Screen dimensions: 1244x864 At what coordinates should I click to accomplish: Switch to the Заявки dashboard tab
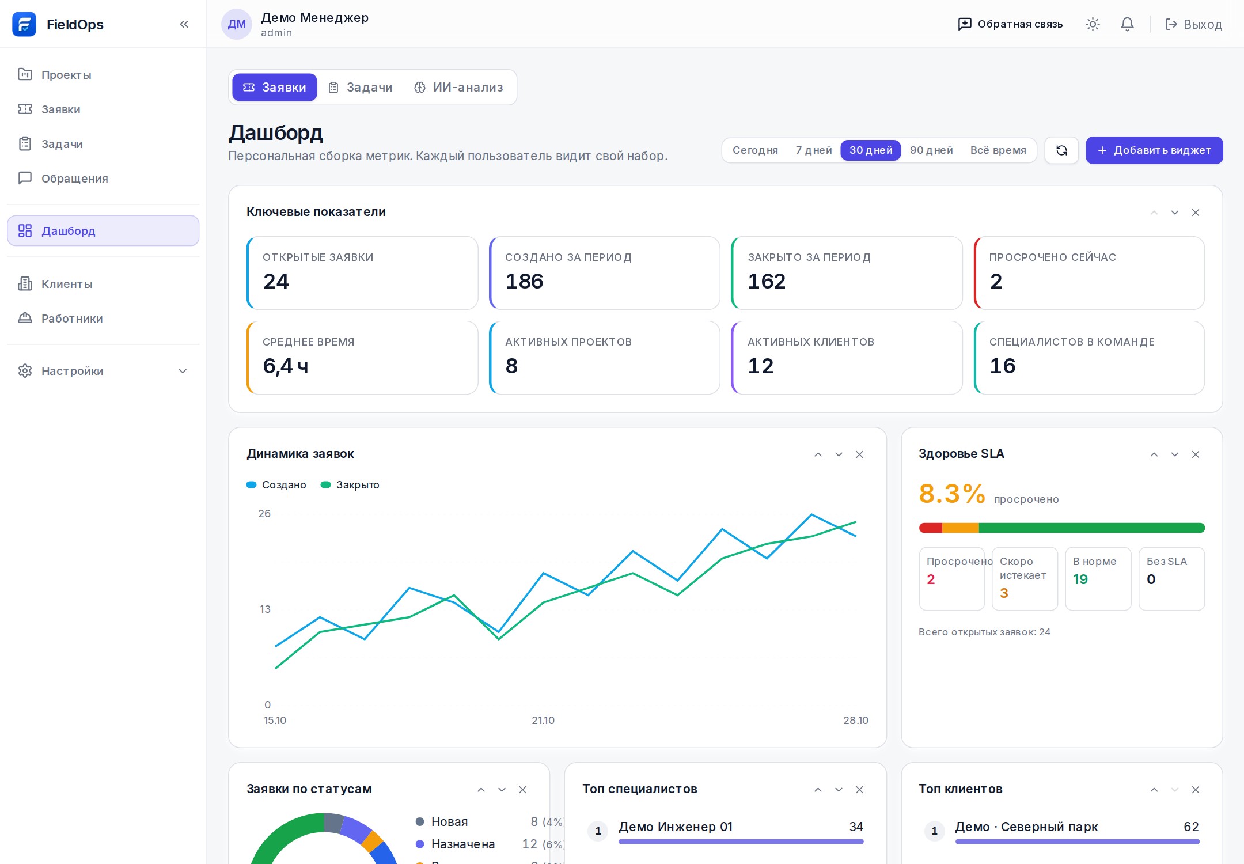tap(275, 88)
